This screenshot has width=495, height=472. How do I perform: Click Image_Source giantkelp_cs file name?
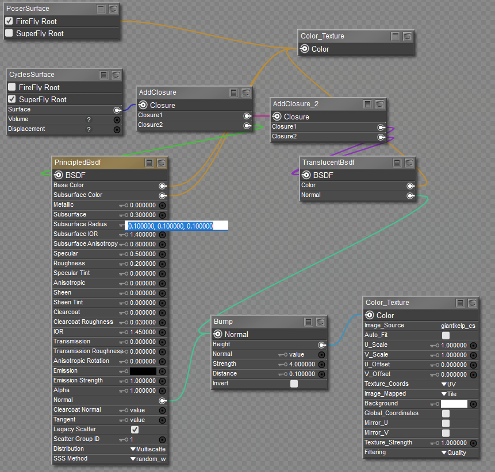click(x=458, y=326)
